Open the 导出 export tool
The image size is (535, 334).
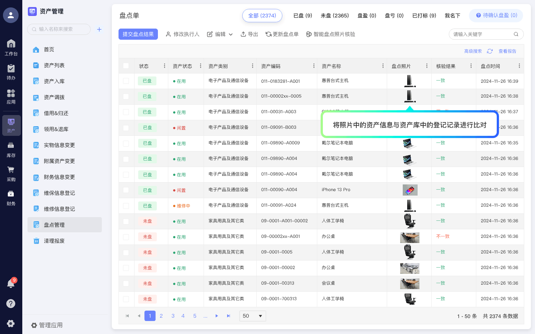[x=249, y=34]
